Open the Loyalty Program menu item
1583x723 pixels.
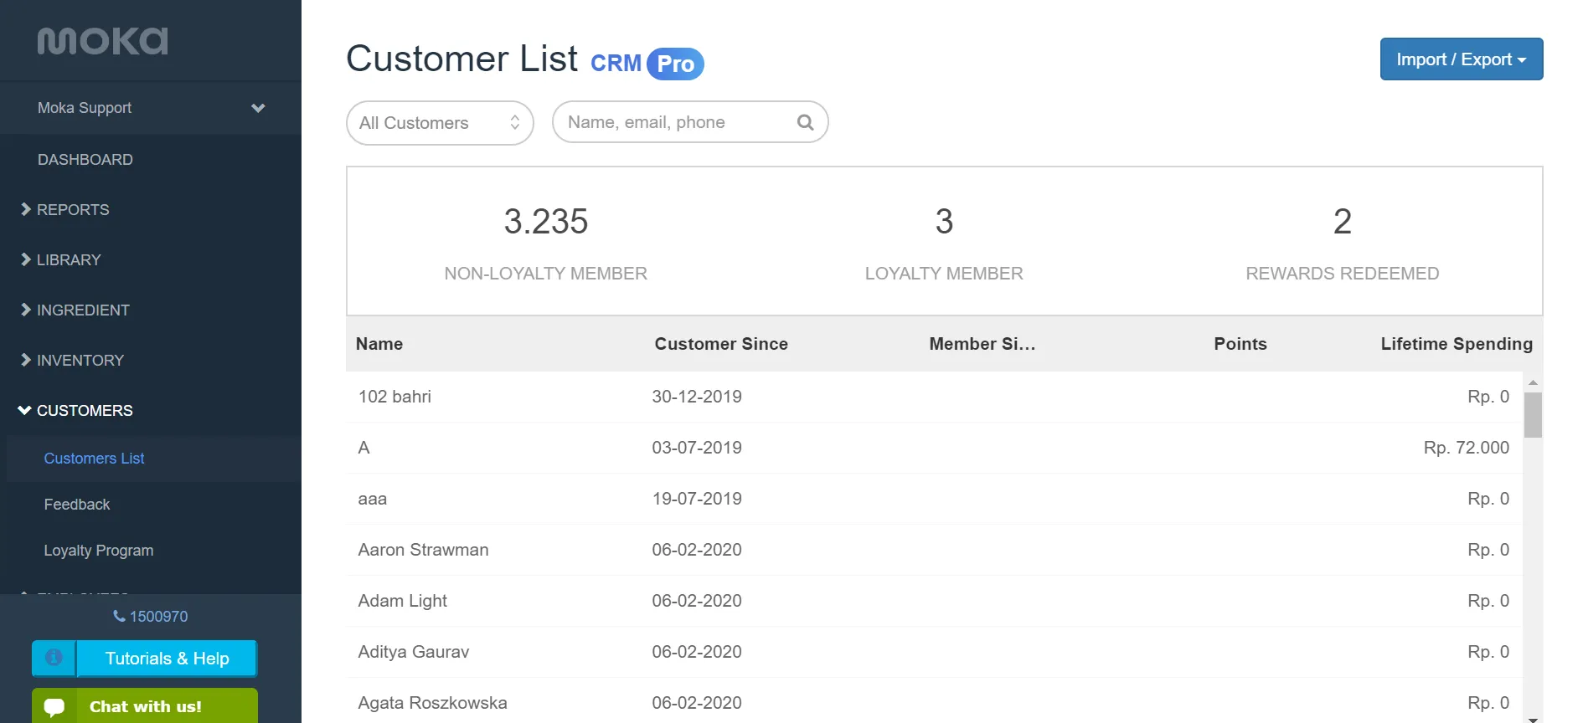point(154,551)
